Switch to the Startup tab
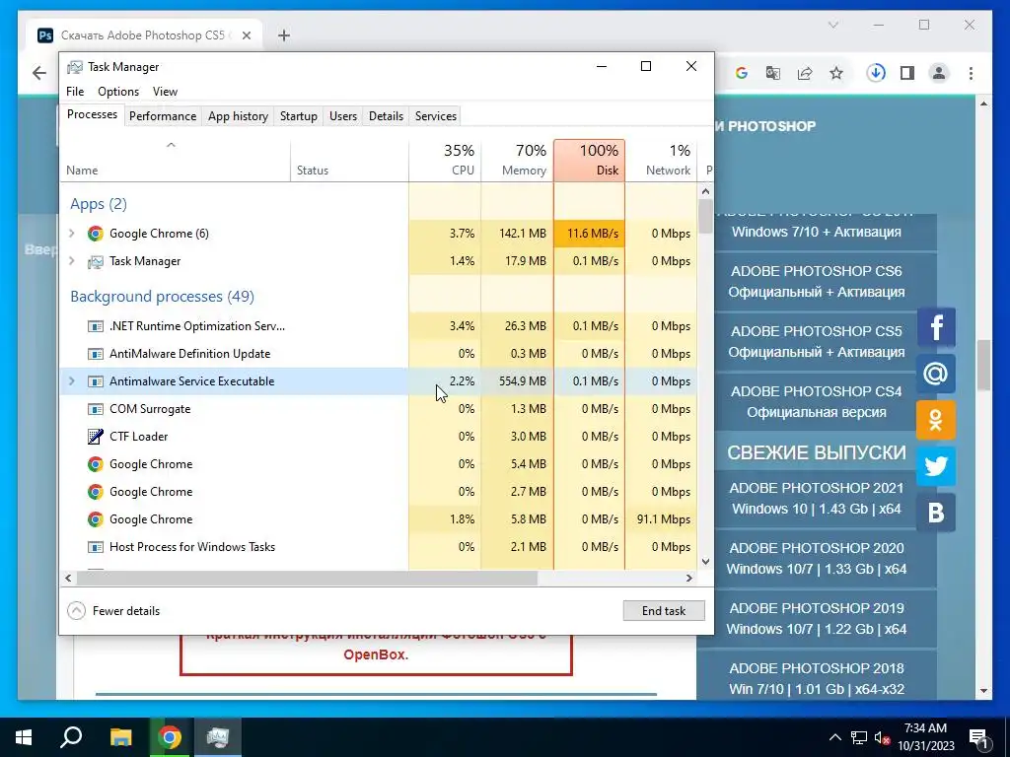The height and width of the screenshot is (757, 1010). pyautogui.click(x=298, y=116)
